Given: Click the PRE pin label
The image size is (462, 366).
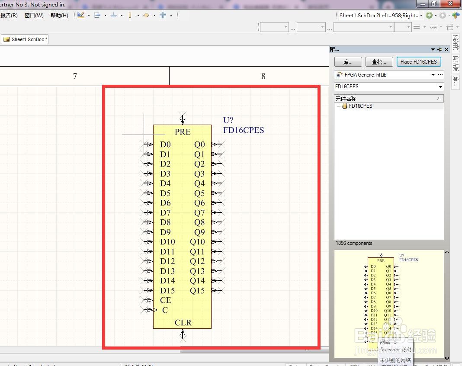Looking at the screenshot, I should [x=183, y=132].
